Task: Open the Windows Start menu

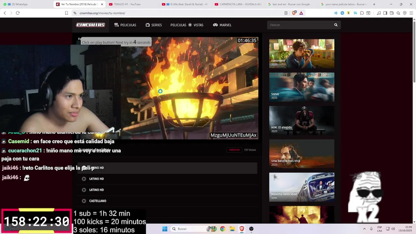Action: click(x=165, y=229)
